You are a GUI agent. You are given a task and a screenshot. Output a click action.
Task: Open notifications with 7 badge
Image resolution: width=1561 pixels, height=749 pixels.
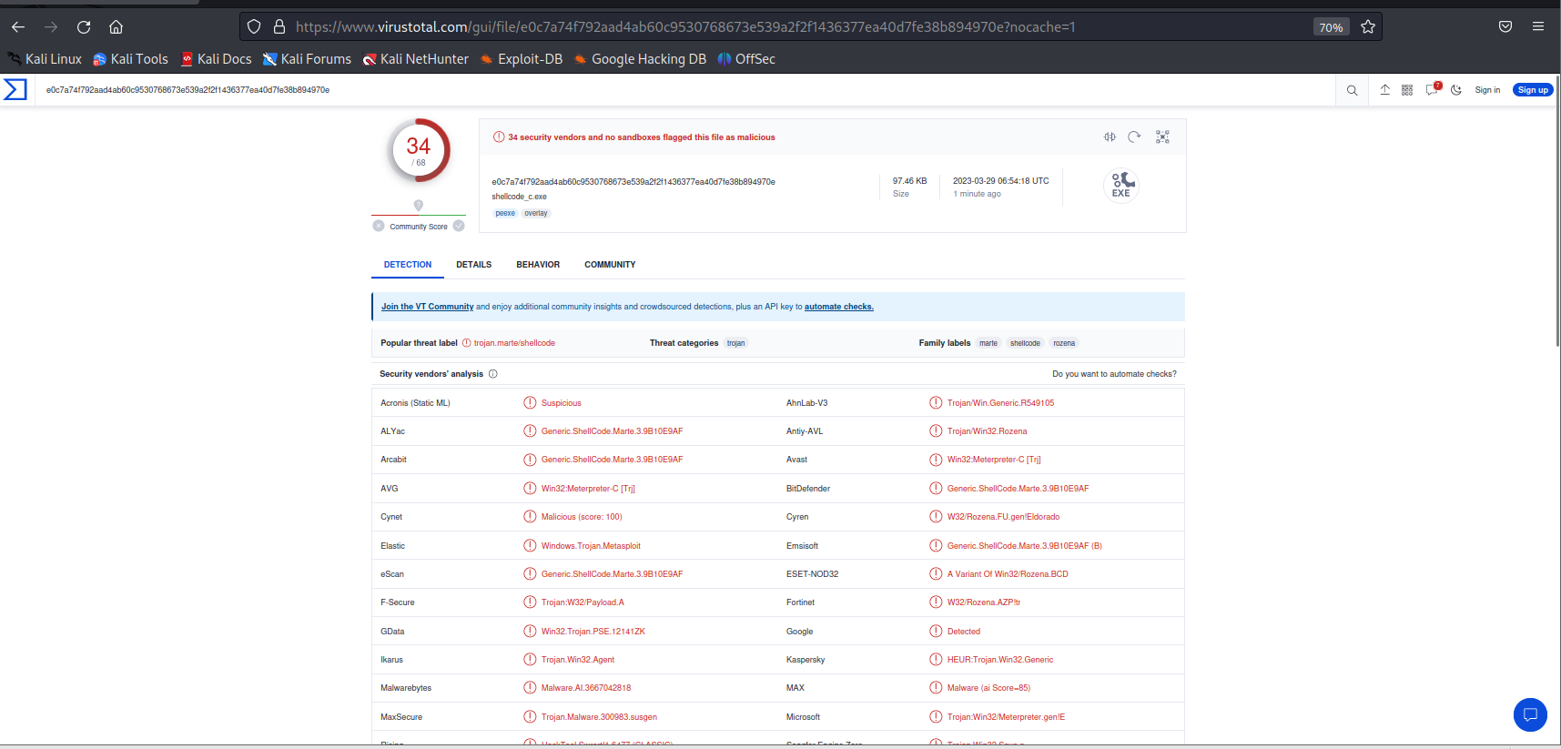point(1433,89)
